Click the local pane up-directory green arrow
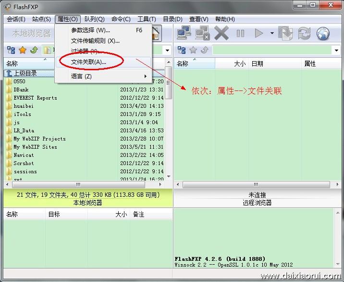This screenshot has height=282, width=344. [x=34, y=50]
